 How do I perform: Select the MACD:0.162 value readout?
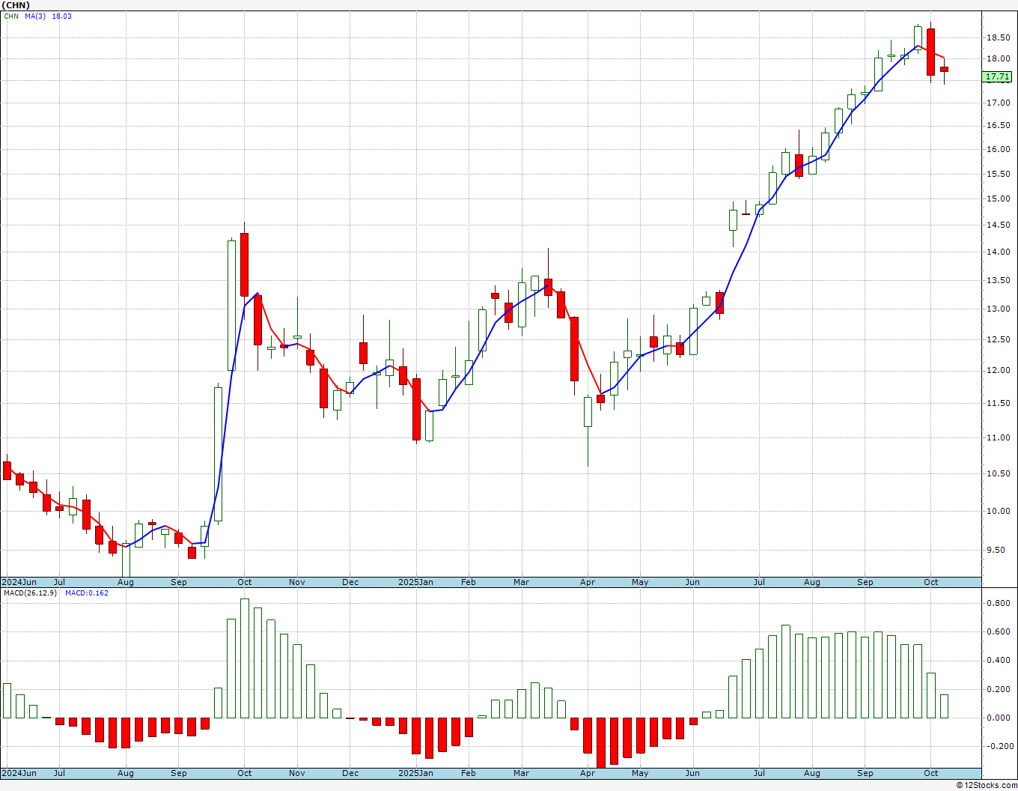coord(87,593)
